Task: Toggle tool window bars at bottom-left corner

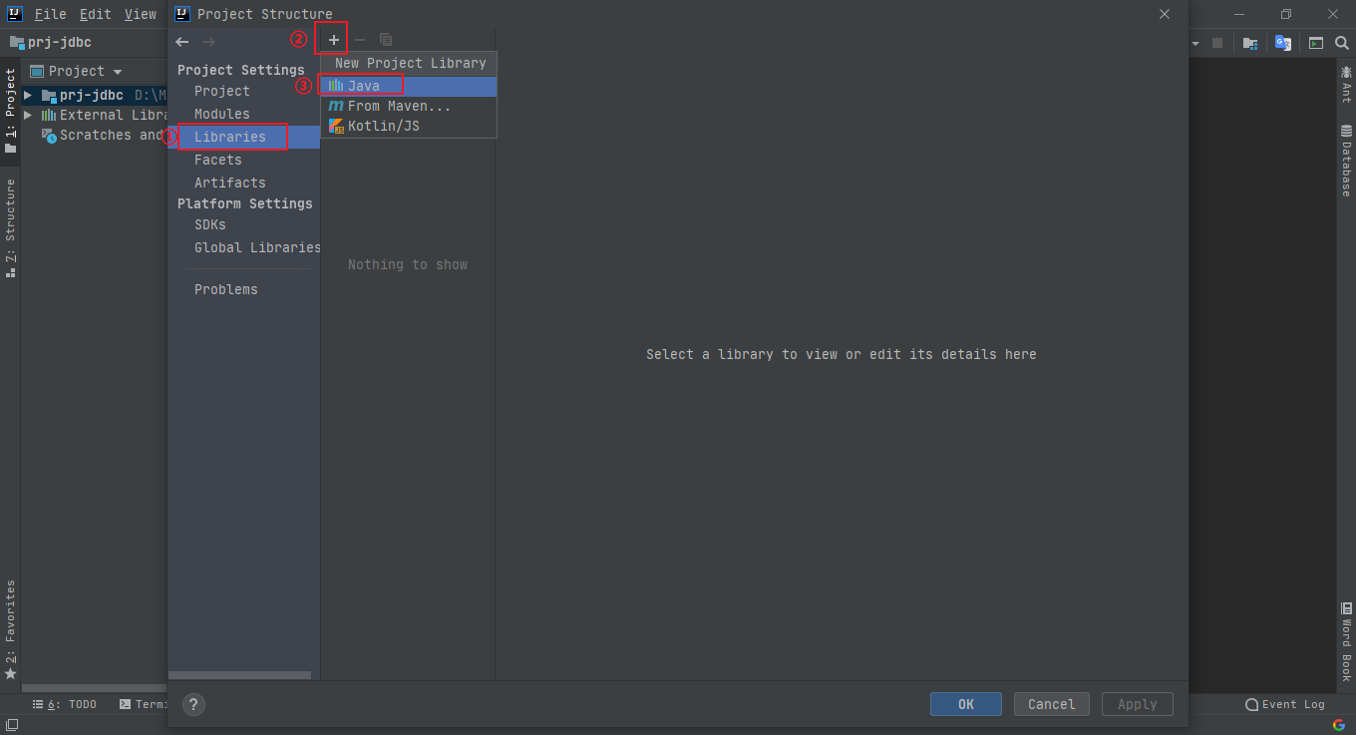Action: [12, 725]
